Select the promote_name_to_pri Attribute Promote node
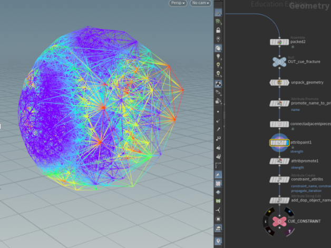 click(279, 103)
